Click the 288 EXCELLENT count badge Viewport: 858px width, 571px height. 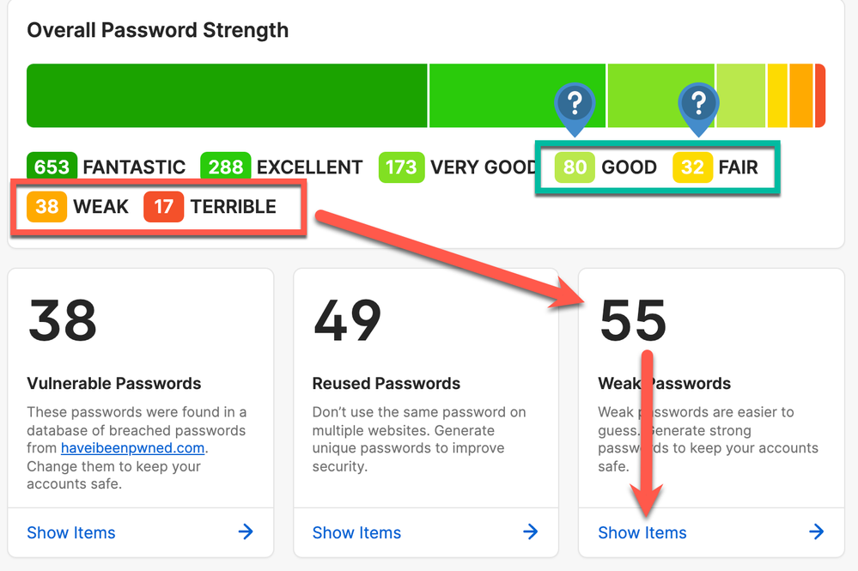tap(226, 167)
